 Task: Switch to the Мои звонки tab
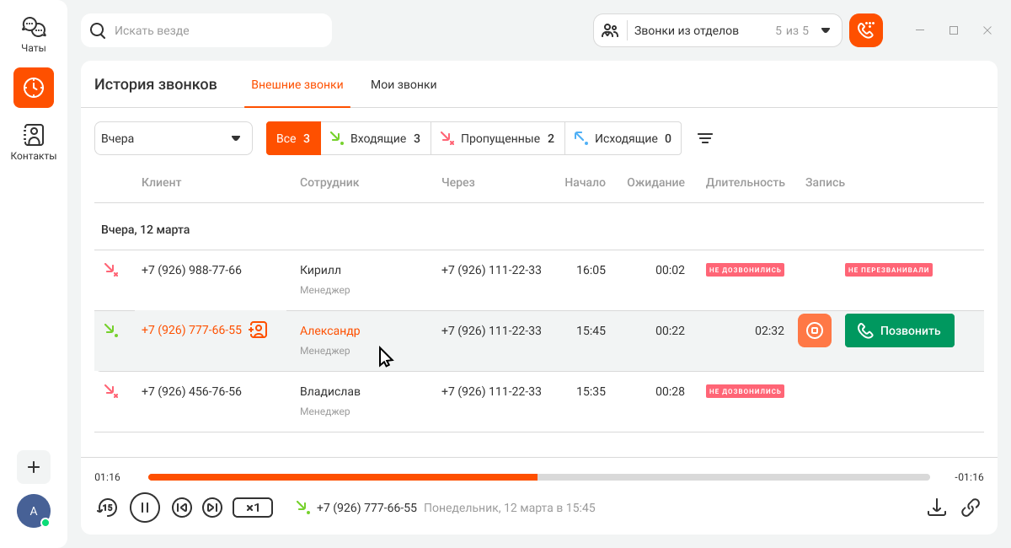(404, 84)
